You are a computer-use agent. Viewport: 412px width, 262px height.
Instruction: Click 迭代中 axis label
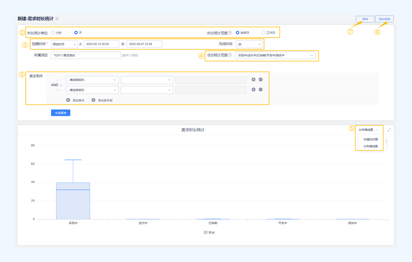(143, 223)
